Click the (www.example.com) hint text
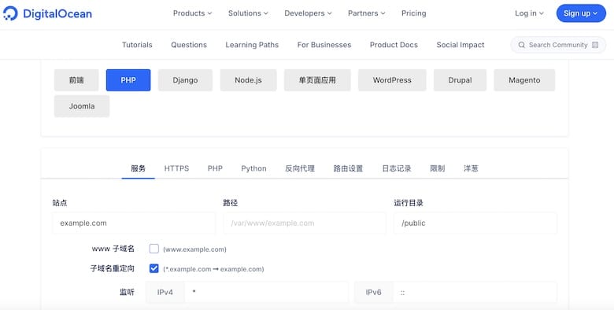The height and width of the screenshot is (310, 614). (x=194, y=249)
